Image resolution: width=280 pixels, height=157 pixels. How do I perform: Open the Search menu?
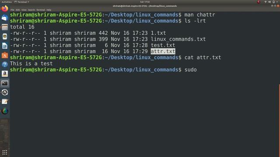click(x=31, y=10)
